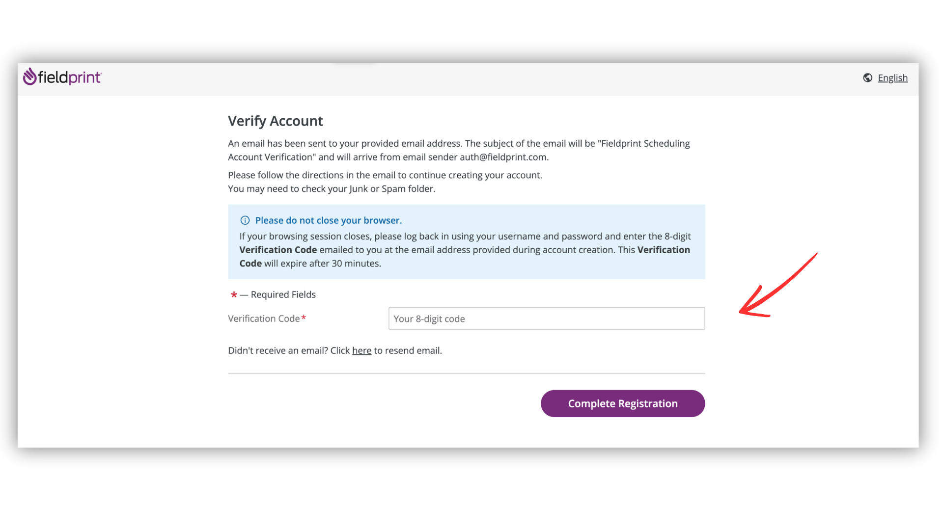Click the Verify Account heading
The width and height of the screenshot is (943, 530).
(275, 121)
